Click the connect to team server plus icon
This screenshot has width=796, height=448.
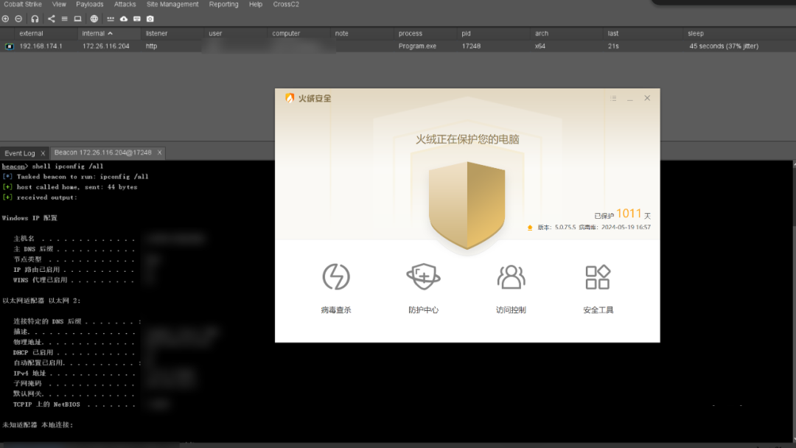pos(5,18)
